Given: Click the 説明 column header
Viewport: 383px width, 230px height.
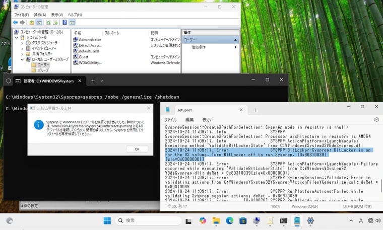Looking at the screenshot, I should 164,33.
